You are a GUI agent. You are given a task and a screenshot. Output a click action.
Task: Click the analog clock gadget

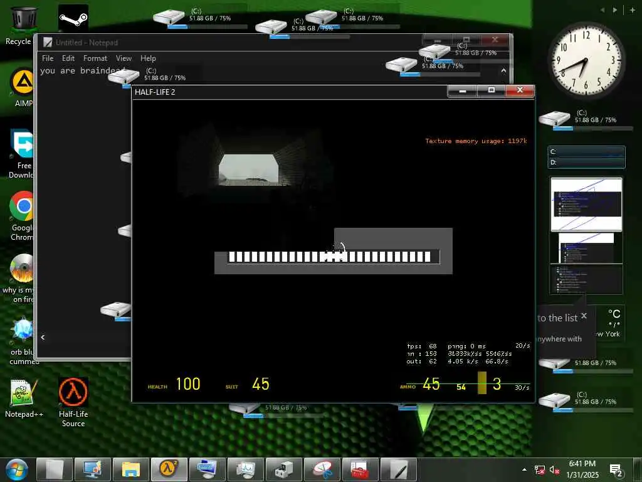(586, 60)
